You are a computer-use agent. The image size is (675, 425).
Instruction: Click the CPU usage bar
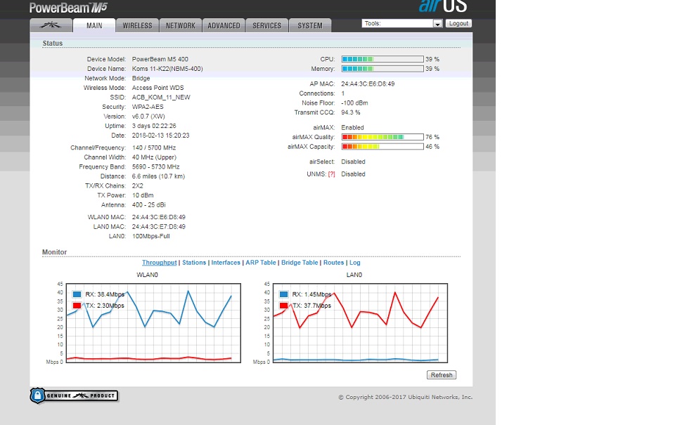[x=382, y=59]
